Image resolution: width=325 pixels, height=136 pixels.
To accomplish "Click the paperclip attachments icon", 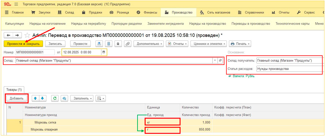I will click(128, 44).
